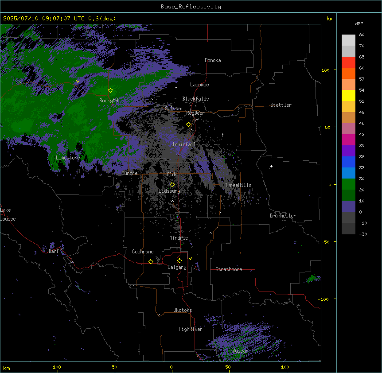The height and width of the screenshot is (373, 382).
Task: Click the yellow diamond marker south of RedDeer
Action: click(x=188, y=124)
